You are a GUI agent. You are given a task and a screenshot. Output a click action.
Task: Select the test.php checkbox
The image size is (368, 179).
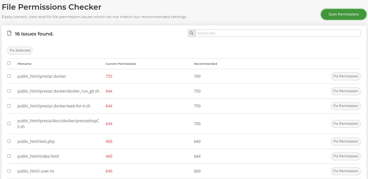pos(9,141)
